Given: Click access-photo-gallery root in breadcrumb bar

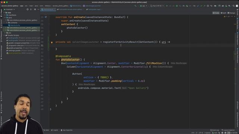Looking at the screenshot, I should 10,6.
